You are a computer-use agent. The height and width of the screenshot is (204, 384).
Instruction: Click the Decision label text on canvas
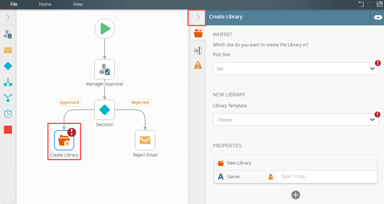click(105, 125)
